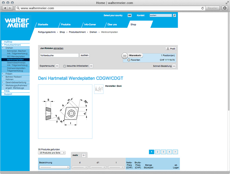Click the mehr arrow to show more columns
Screen dimensions: 230x174
pyautogui.click(x=84, y=155)
